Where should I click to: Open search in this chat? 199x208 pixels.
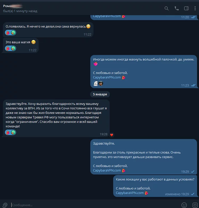(167, 8)
